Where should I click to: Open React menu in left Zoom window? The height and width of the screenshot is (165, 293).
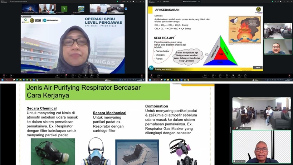79,75
